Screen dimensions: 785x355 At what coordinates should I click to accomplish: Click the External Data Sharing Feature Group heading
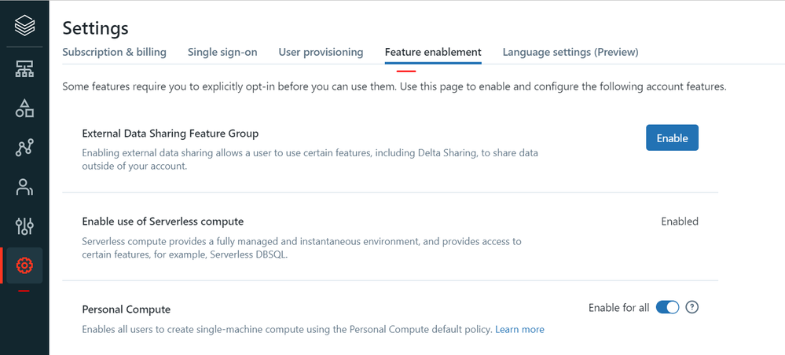(x=171, y=134)
